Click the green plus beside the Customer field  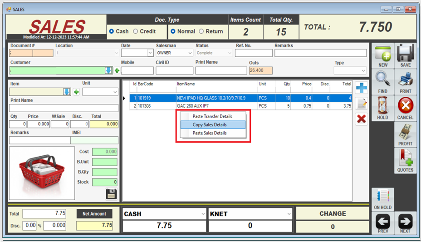coord(117,71)
